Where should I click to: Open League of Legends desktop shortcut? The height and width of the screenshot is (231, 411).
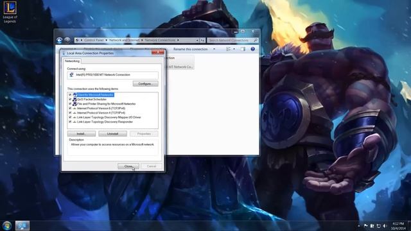coord(10,12)
